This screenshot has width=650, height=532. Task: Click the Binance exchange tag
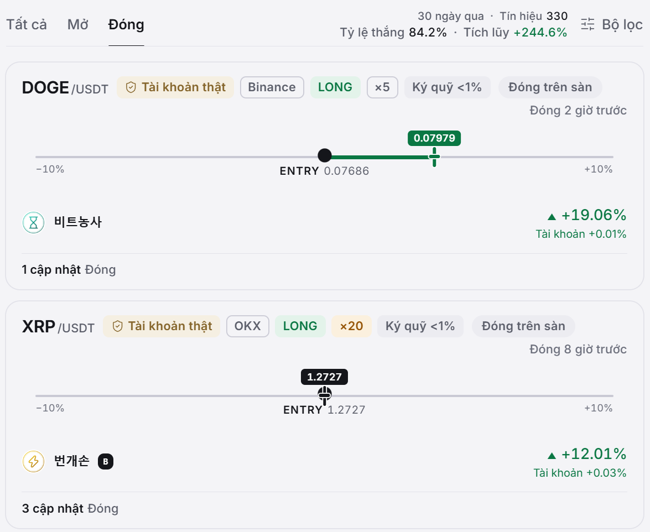click(x=272, y=87)
